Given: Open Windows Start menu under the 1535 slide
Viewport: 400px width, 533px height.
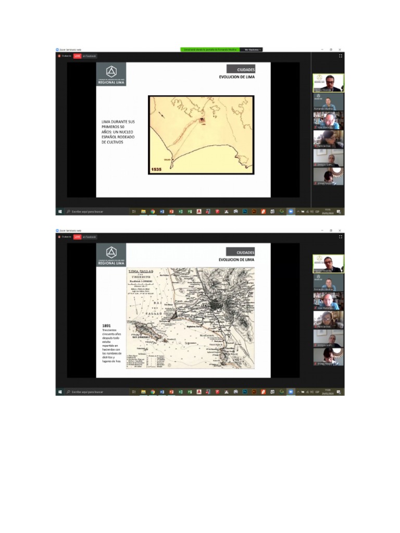Looking at the screenshot, I should (60, 211).
